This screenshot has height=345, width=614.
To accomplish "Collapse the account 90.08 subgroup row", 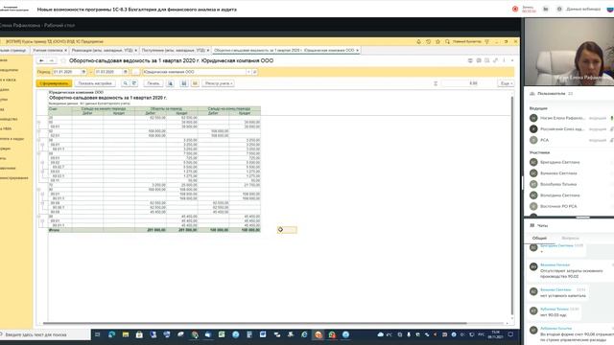I will pos(42,203).
